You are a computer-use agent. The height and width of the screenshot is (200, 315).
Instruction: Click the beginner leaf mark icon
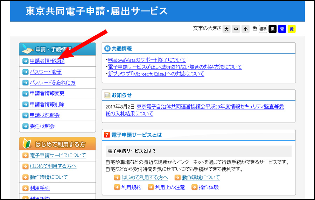27,144
